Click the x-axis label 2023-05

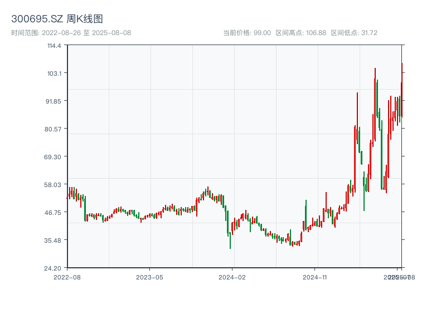click(149, 277)
